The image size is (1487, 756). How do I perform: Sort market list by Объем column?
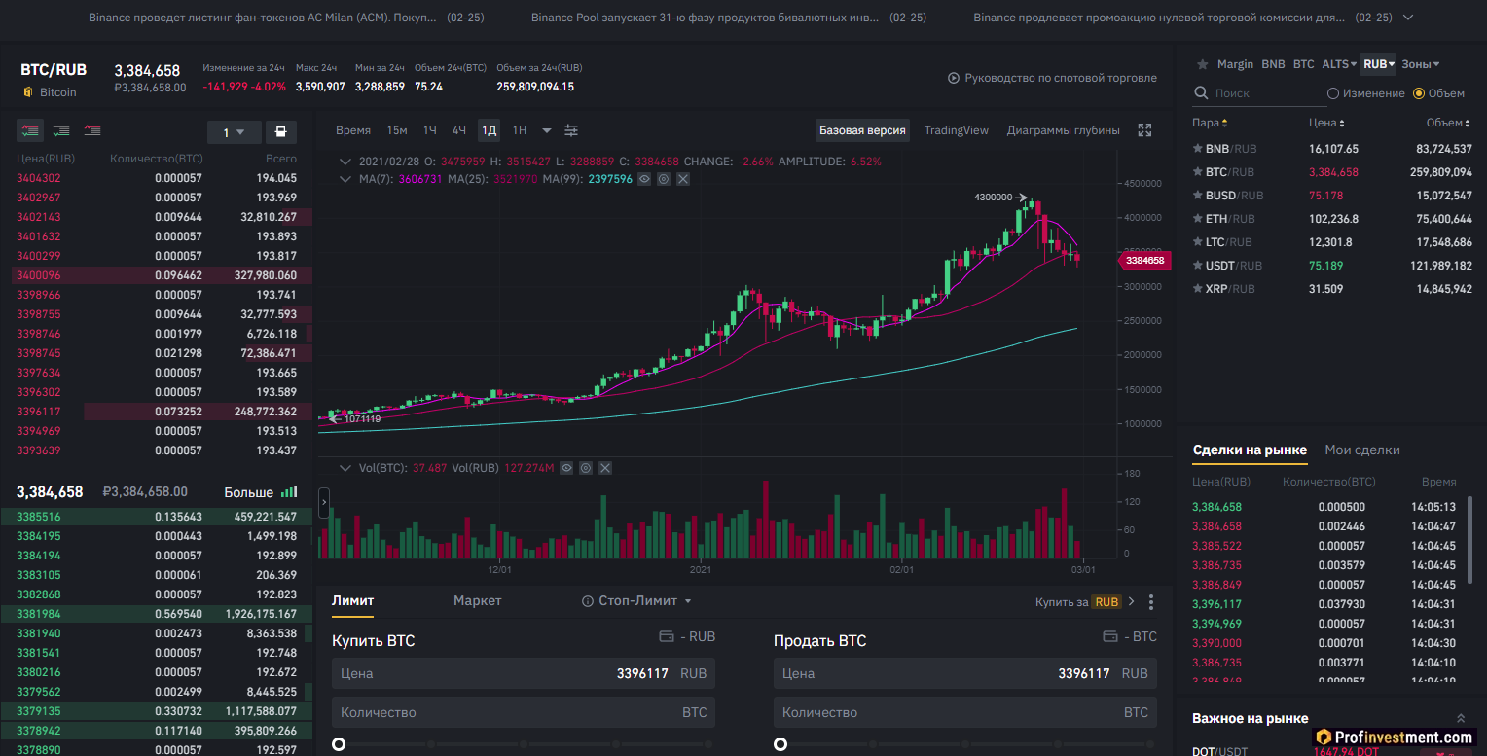click(1449, 123)
